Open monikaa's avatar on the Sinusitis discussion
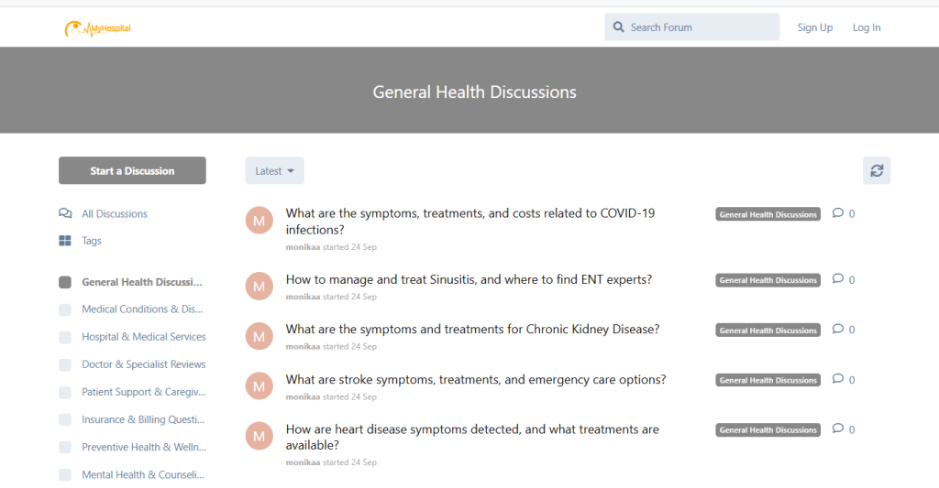 [x=259, y=287]
